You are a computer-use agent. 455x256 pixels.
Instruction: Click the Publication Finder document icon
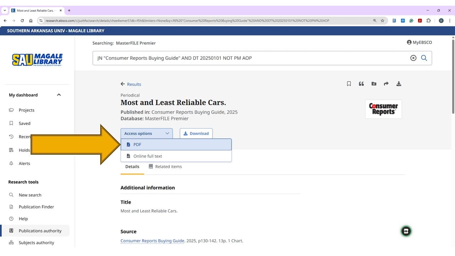pyautogui.click(x=11, y=207)
